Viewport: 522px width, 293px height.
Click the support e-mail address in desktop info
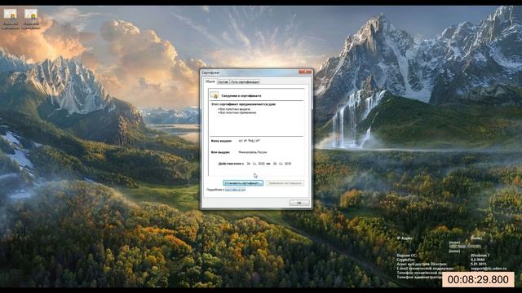tap(489, 268)
